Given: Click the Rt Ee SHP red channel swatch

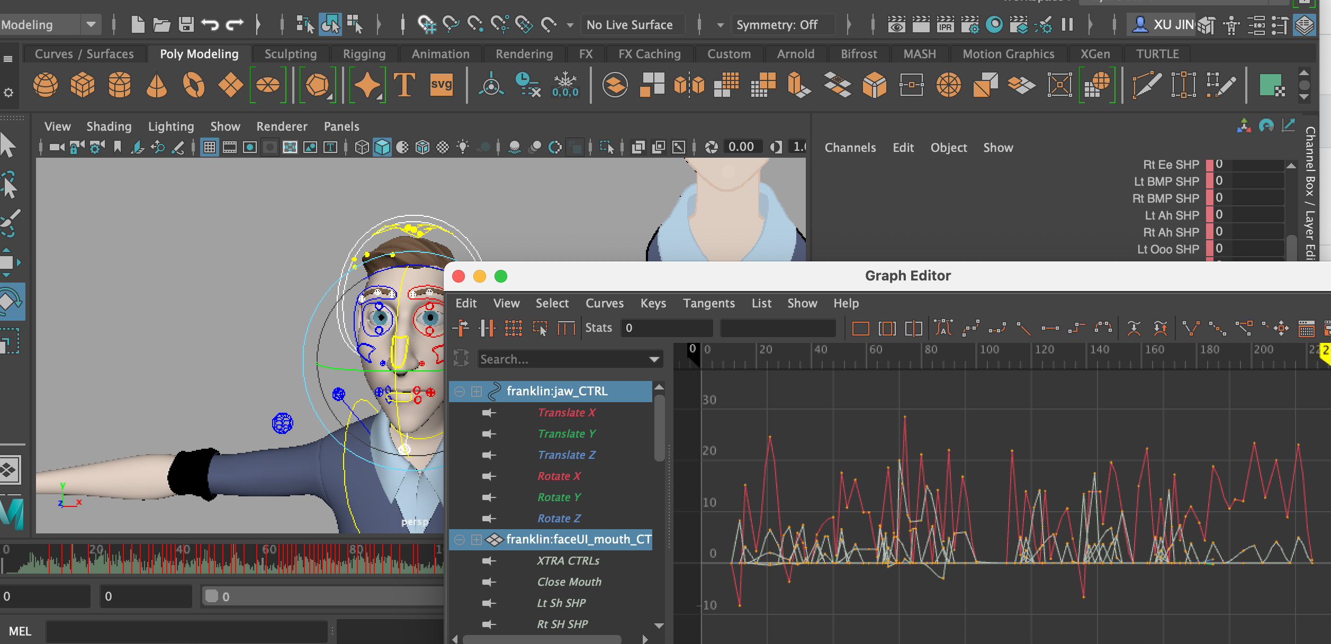Looking at the screenshot, I should tap(1209, 165).
